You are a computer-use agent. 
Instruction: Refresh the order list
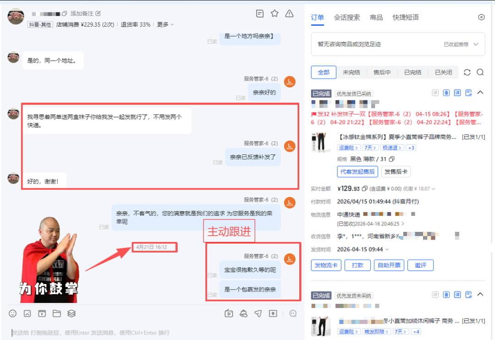point(467,72)
